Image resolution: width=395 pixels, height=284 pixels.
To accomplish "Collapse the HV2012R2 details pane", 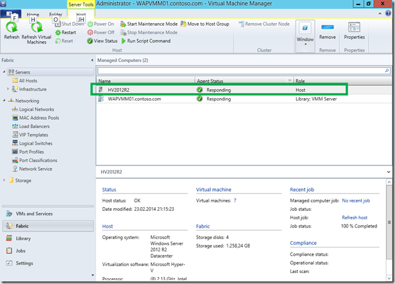I will pyautogui.click(x=389, y=172).
